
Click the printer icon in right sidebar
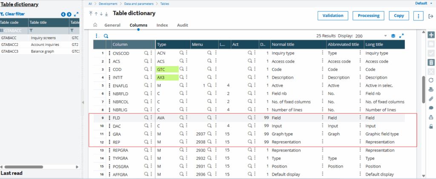point(431,90)
